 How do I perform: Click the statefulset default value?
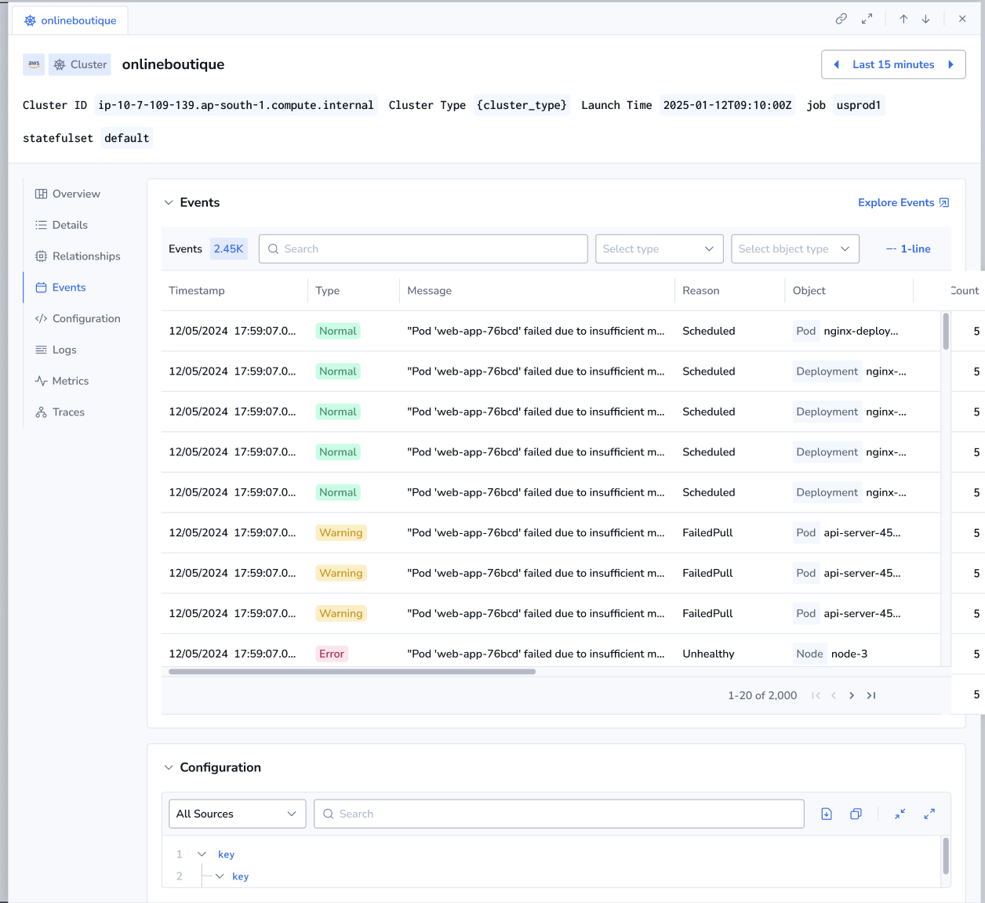(127, 138)
